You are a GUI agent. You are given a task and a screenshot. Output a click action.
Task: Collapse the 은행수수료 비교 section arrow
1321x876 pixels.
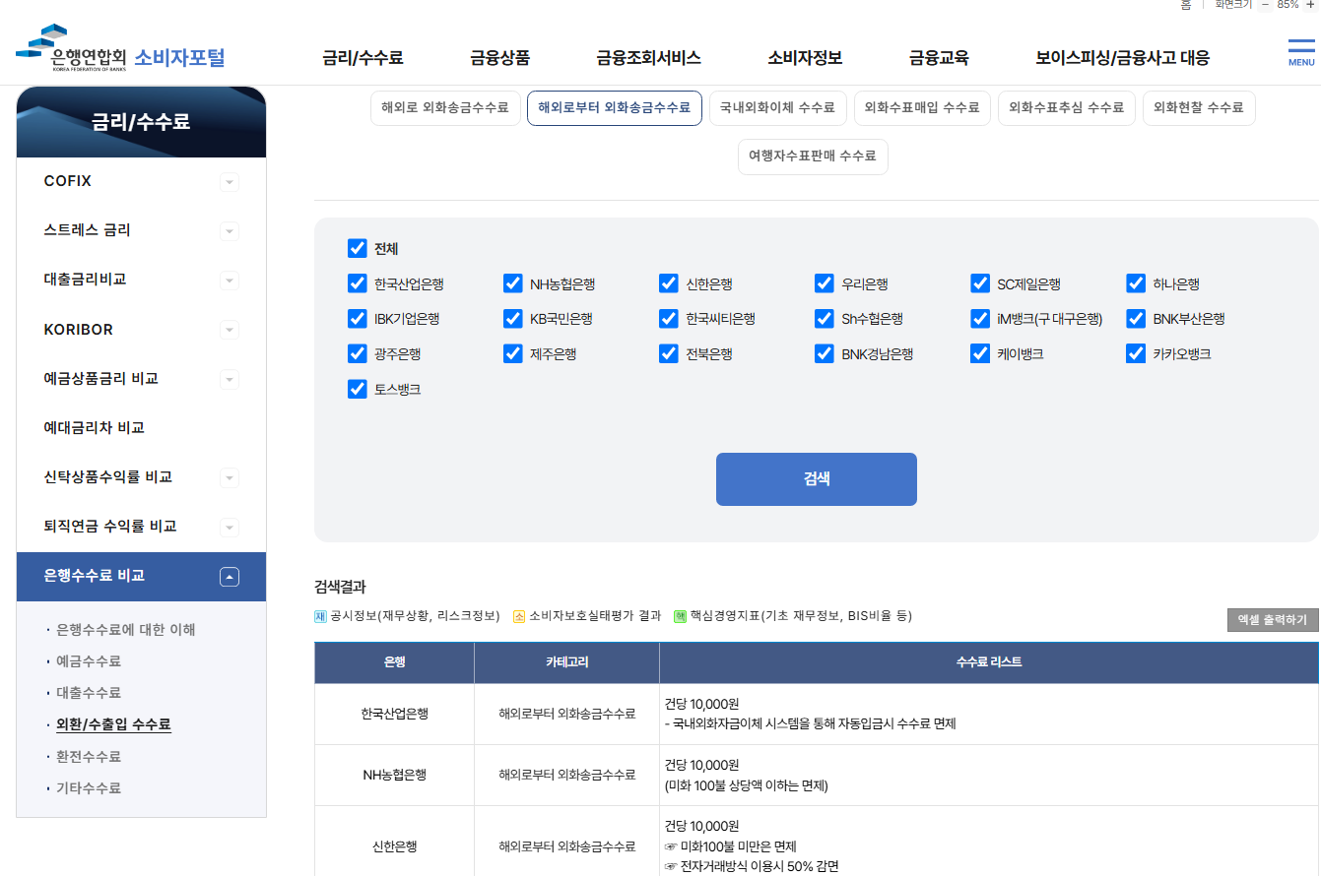(230, 577)
